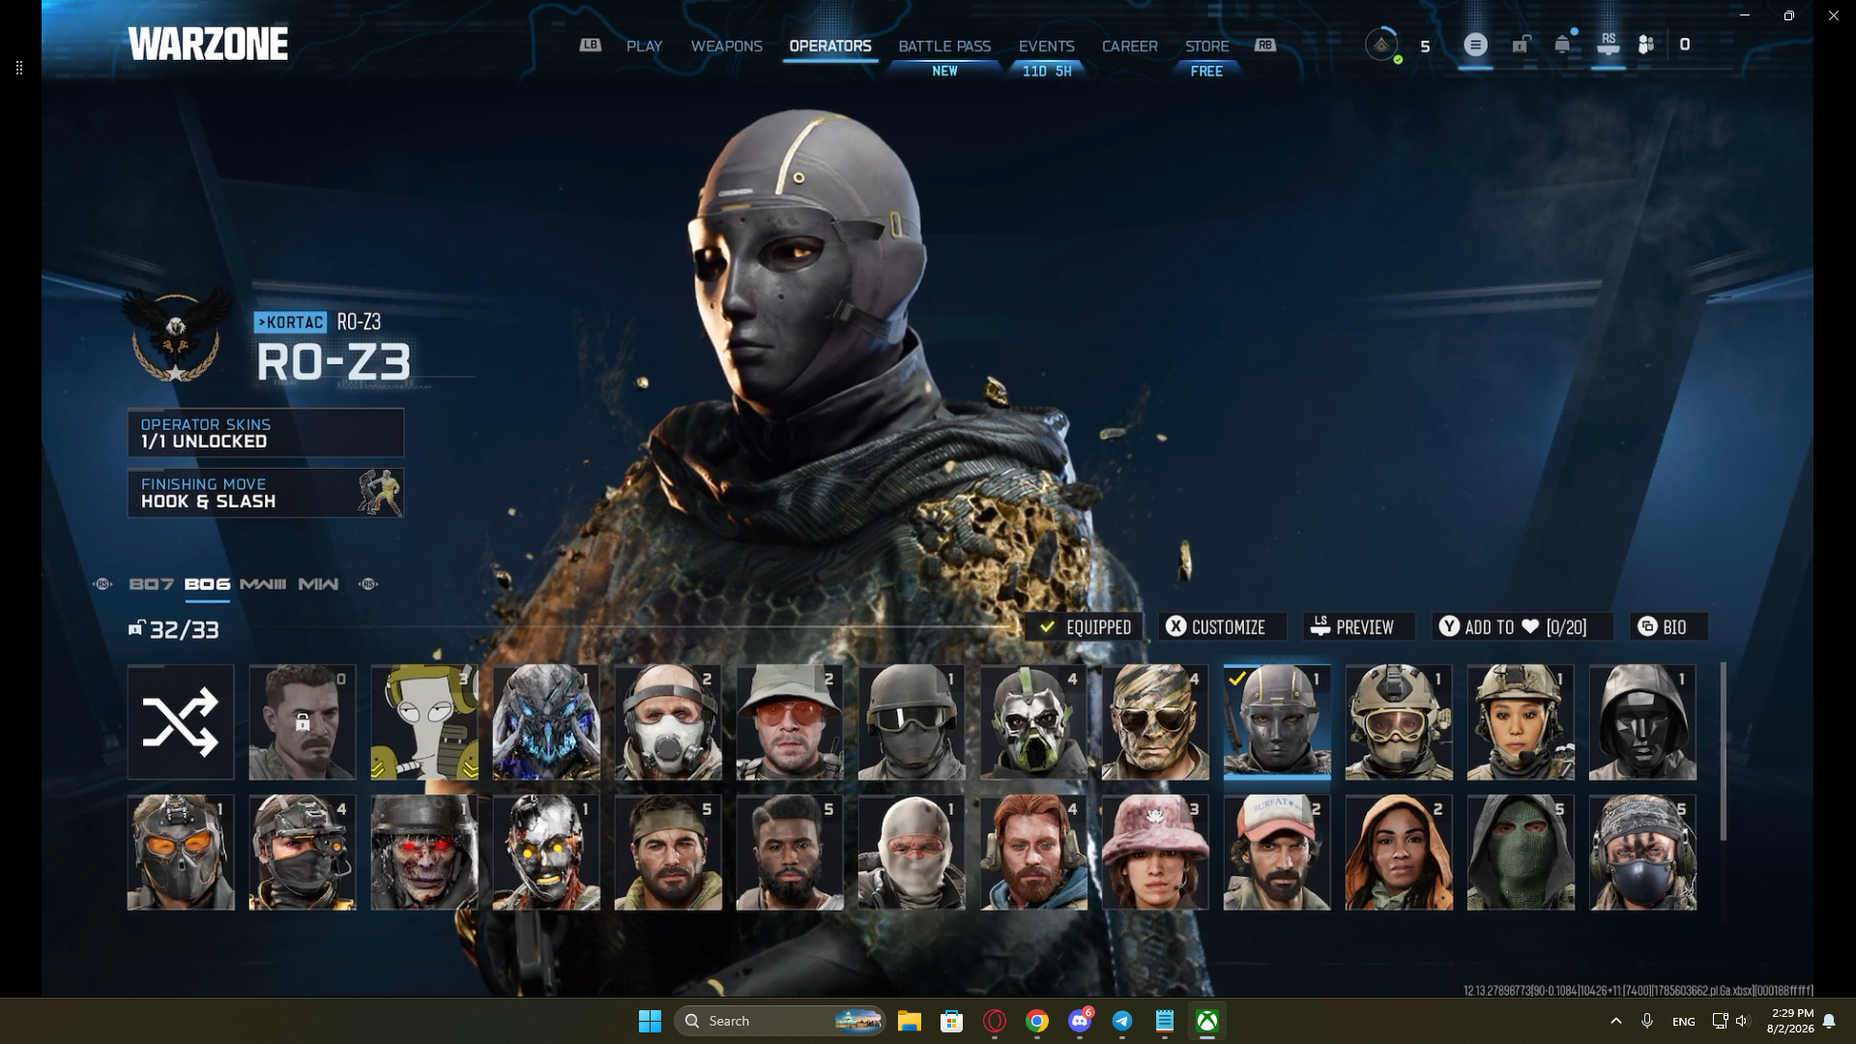This screenshot has height=1044, width=1856.
Task: Click the Customize button
Action: coord(1222,626)
